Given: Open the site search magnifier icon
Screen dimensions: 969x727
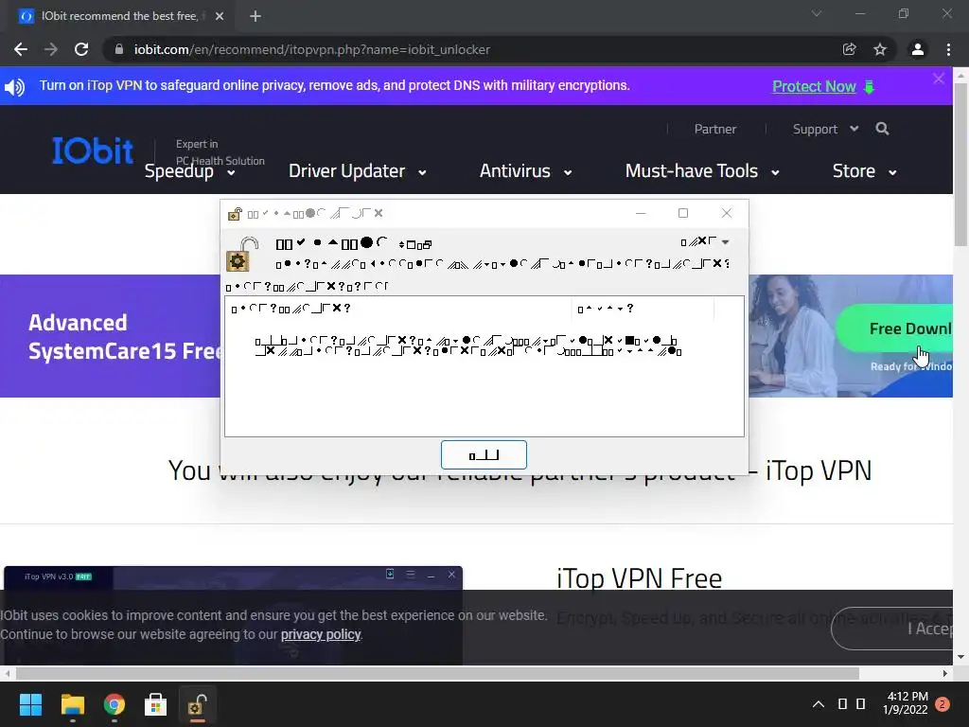Looking at the screenshot, I should click(882, 129).
